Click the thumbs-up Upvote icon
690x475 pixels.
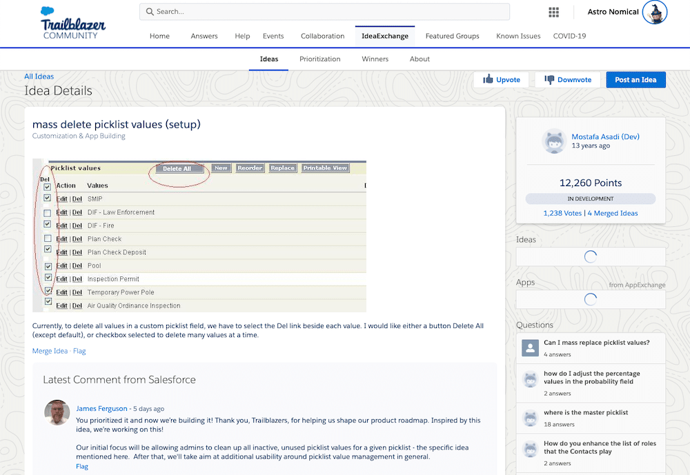488,79
